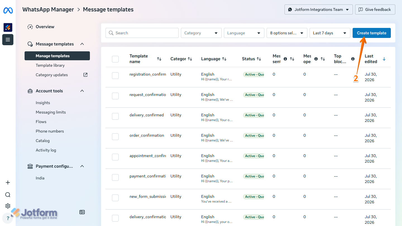
Task: Open Template library
Action: coord(50,65)
